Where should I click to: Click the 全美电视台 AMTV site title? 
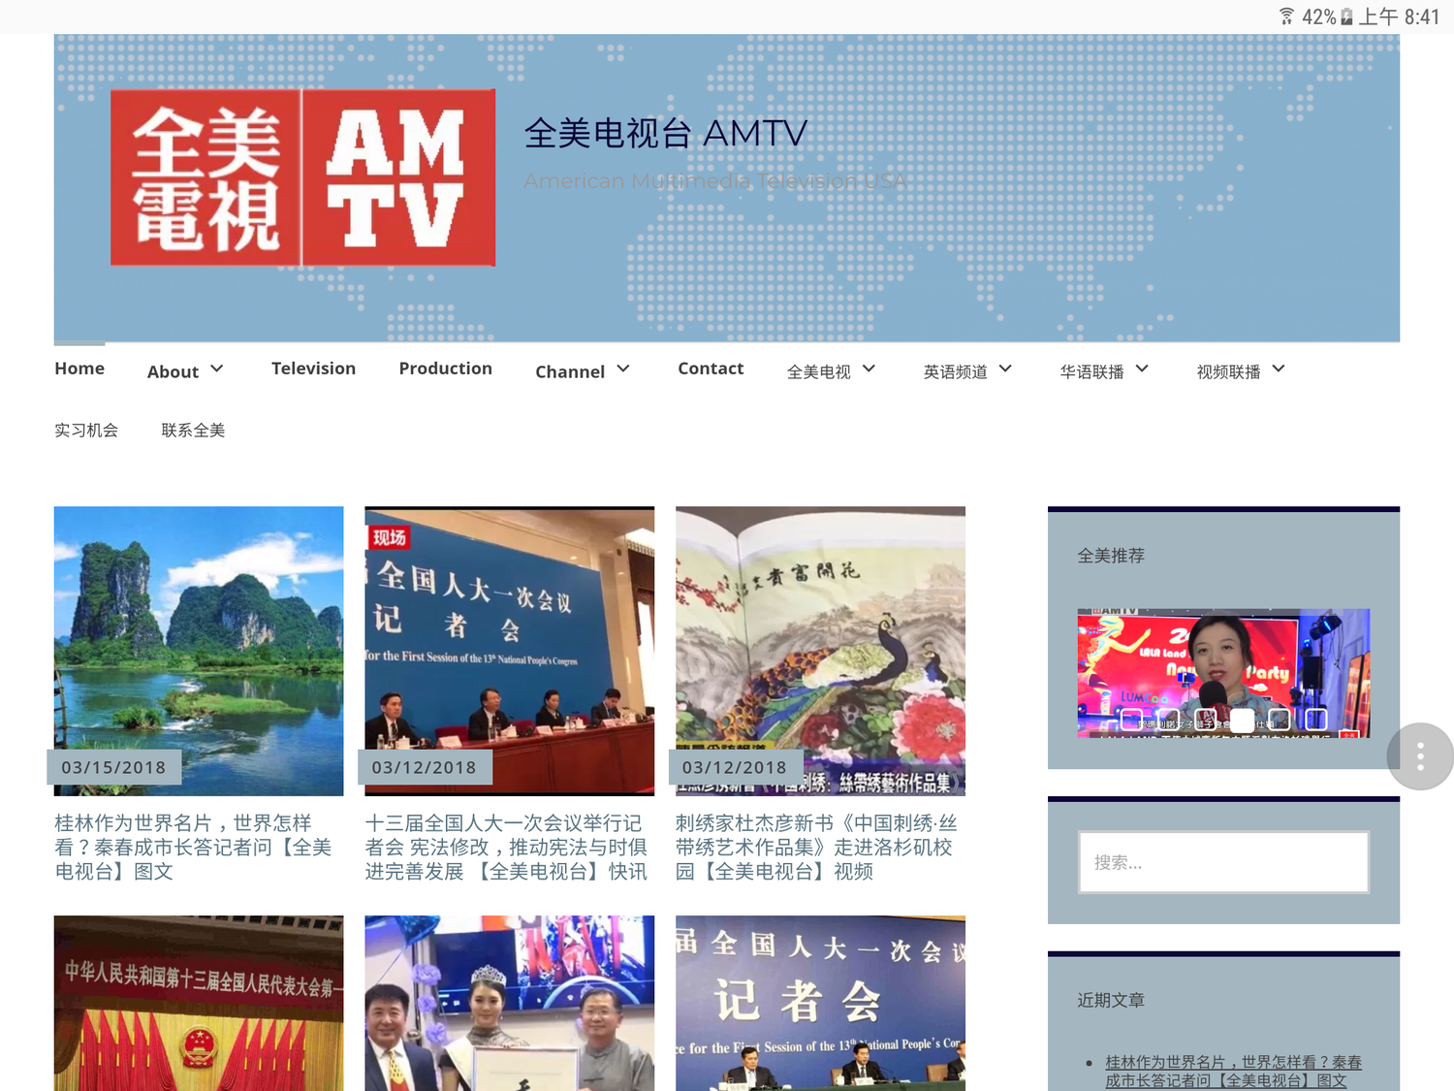point(666,134)
